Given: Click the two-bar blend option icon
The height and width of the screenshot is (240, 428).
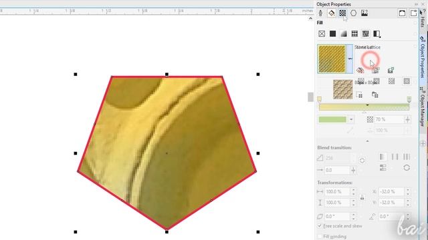Looking at the screenshot, I should (x=395, y=157).
